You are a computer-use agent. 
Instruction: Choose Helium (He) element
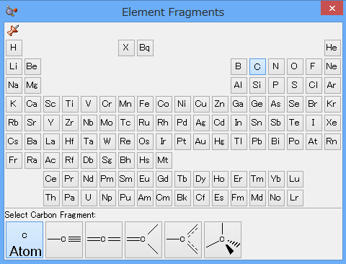point(332,48)
